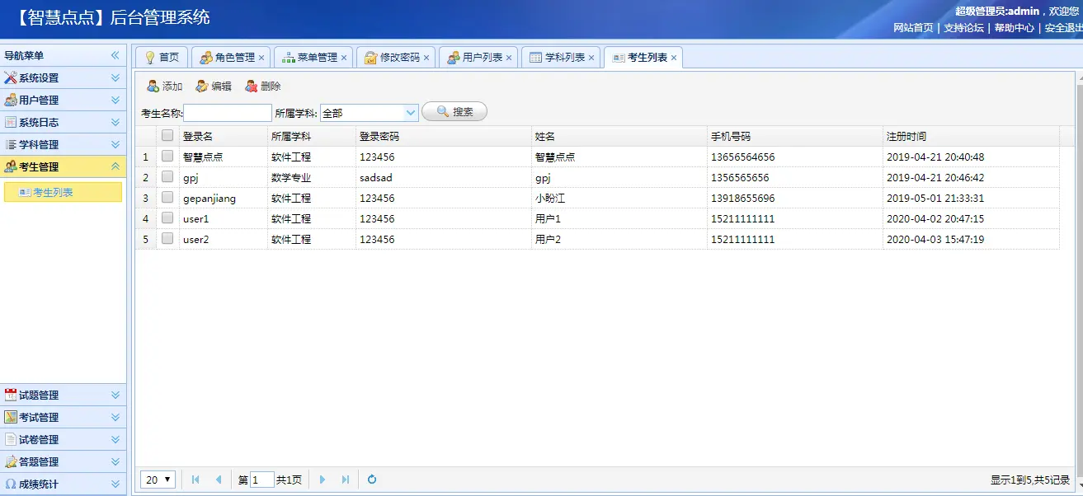The height and width of the screenshot is (496, 1083).
Task: Expand the 系统设置 accordion arrow
Action: [x=115, y=78]
